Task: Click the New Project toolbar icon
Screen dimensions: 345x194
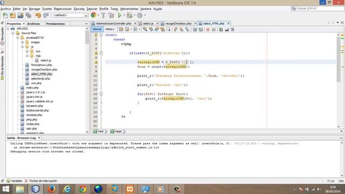Action: [x=13, y=15]
